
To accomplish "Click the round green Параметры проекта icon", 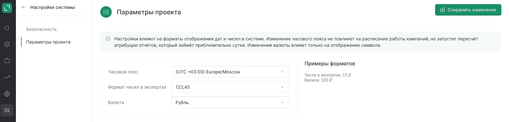I will click(x=106, y=12).
